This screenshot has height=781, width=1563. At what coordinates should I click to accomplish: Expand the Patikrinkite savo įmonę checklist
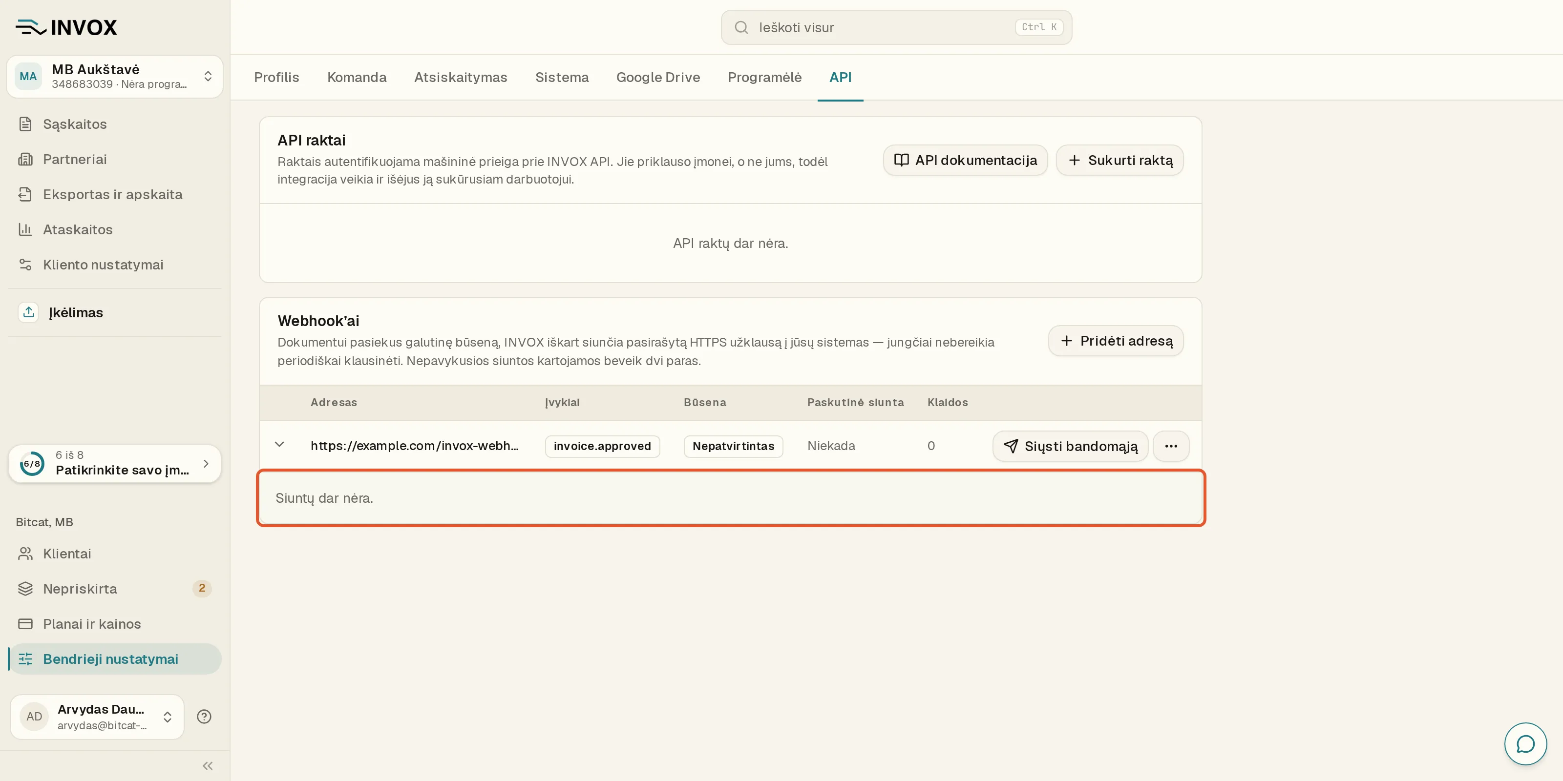click(x=114, y=464)
